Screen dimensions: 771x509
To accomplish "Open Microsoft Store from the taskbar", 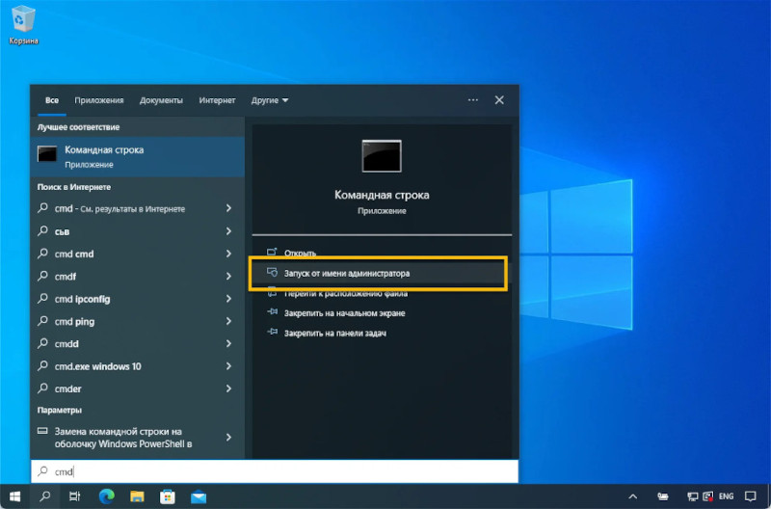I will [x=167, y=496].
